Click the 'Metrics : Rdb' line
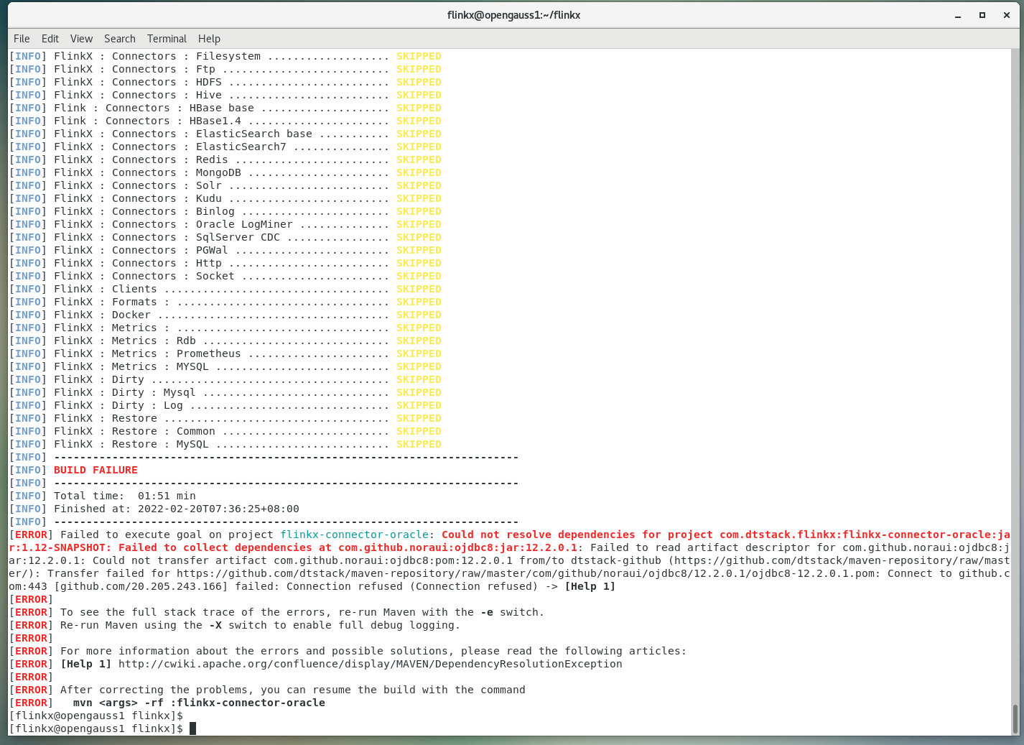Screen dimensions: 1024x745 point(225,341)
